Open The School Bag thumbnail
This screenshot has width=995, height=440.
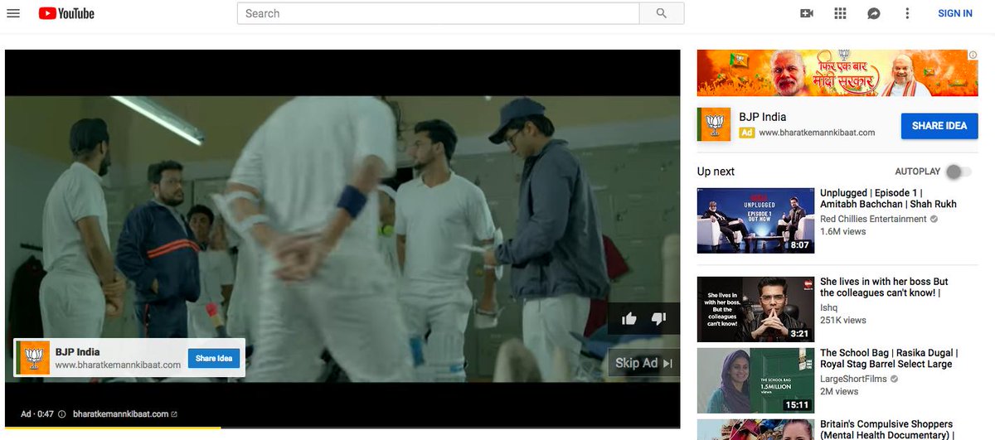coord(755,380)
